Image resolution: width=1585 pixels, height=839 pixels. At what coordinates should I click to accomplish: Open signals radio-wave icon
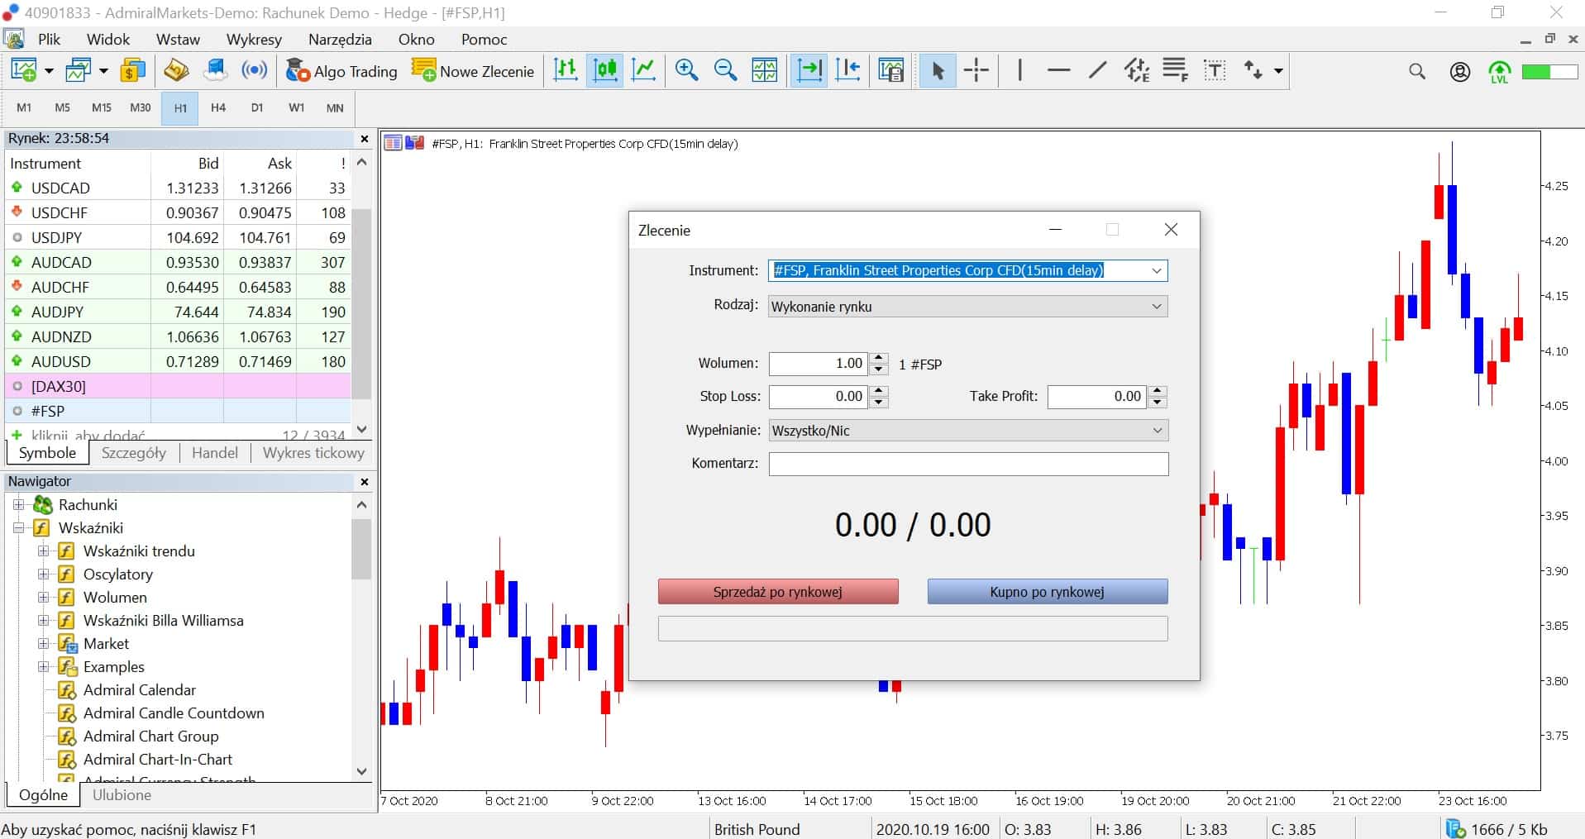point(254,71)
